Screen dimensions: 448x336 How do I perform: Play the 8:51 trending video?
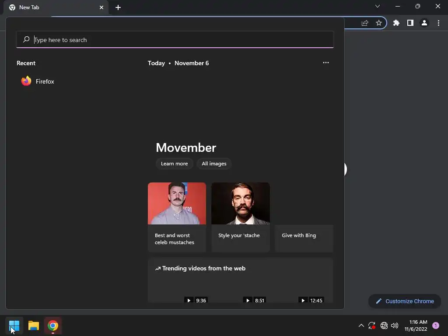[x=254, y=300]
